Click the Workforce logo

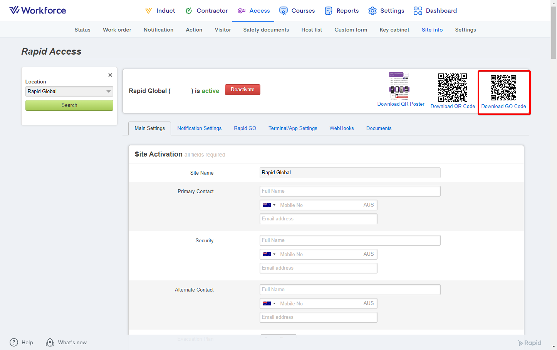38,10
